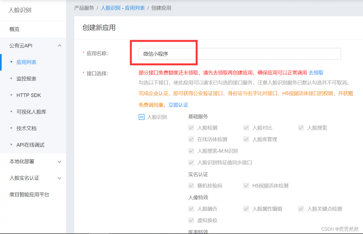Click the 应用名称 input field

239,53
